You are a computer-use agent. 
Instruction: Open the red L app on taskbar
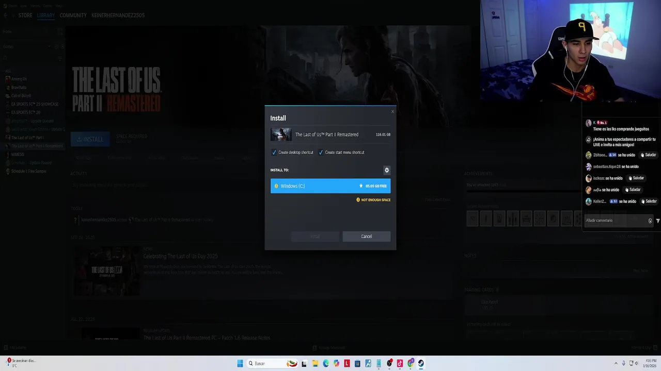coord(347,363)
